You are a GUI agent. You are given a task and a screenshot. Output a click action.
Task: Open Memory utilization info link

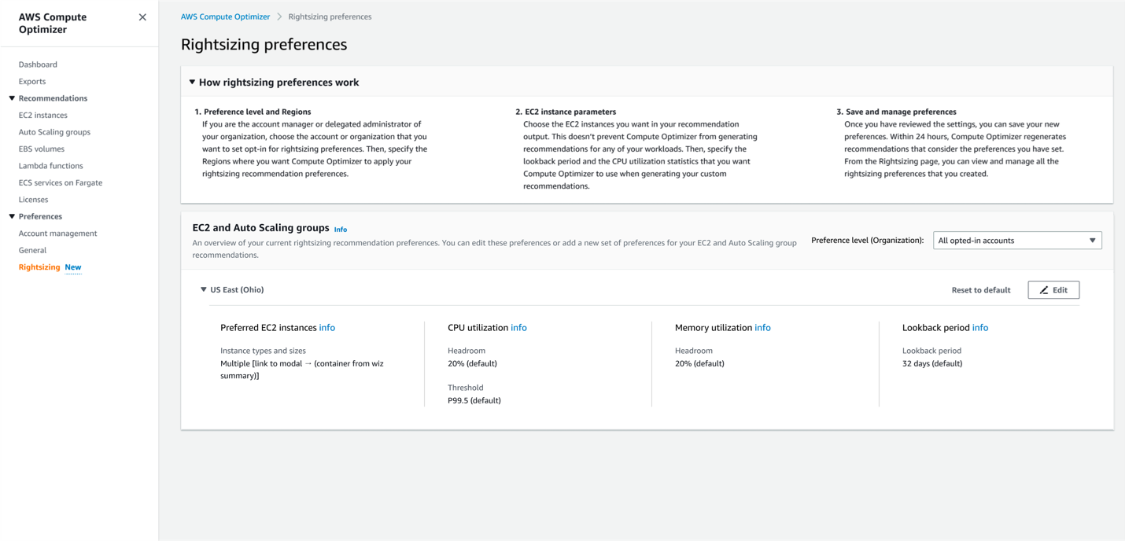click(762, 328)
